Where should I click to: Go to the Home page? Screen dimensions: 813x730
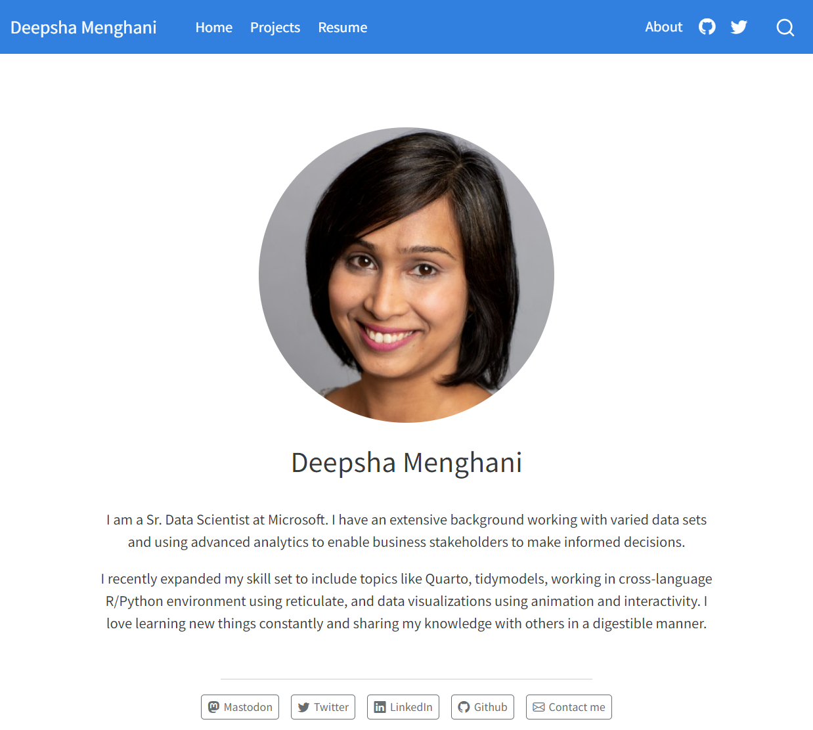click(214, 28)
